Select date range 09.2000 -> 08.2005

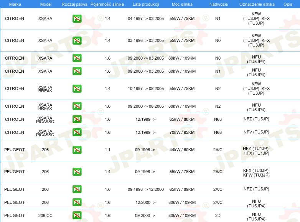pyautogui.click(x=146, y=106)
